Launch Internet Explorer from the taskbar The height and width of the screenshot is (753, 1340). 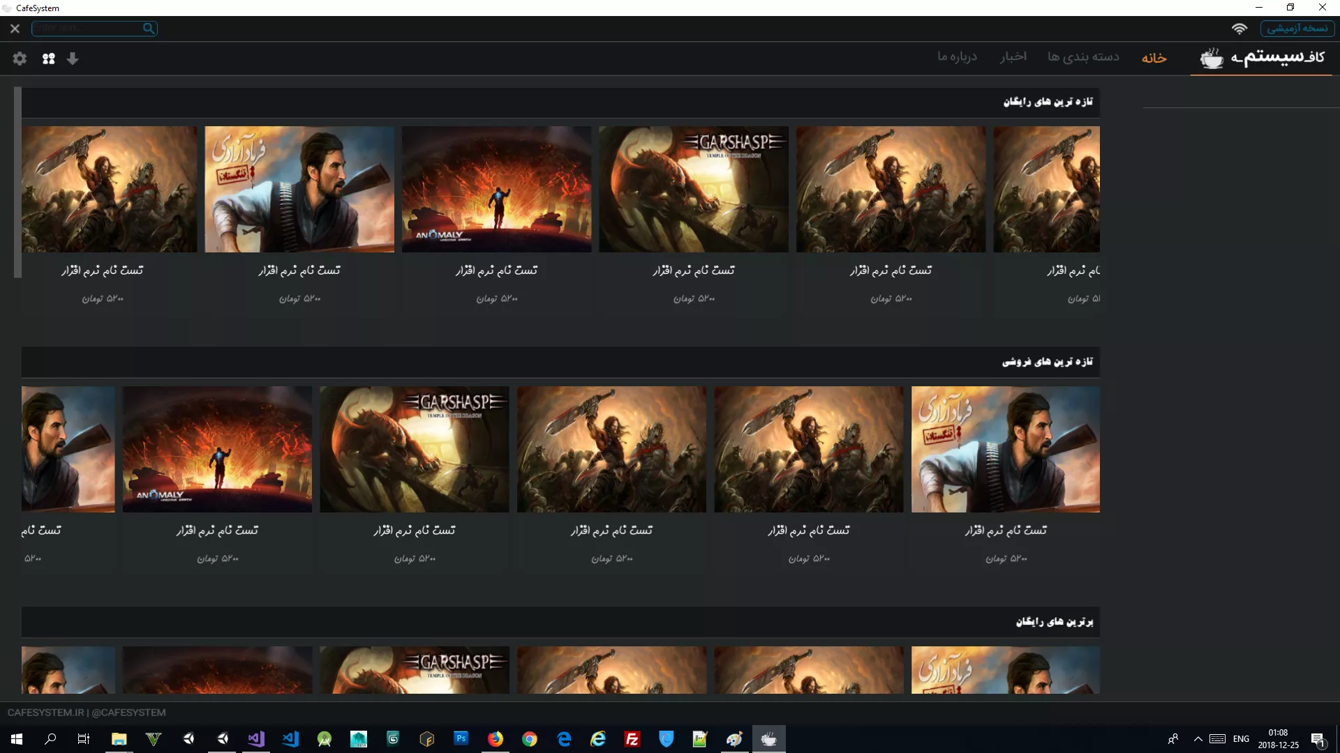pyautogui.click(x=598, y=739)
